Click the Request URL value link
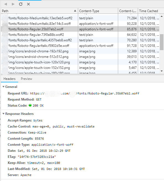Screen dimensions: 164x181 (x=84, y=93)
